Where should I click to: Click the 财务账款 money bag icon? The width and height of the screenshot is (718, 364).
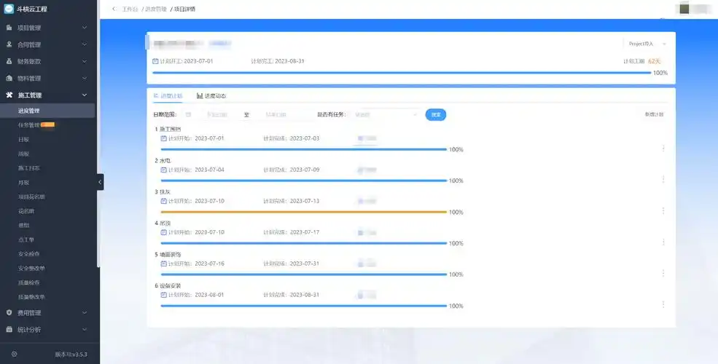click(x=9, y=61)
